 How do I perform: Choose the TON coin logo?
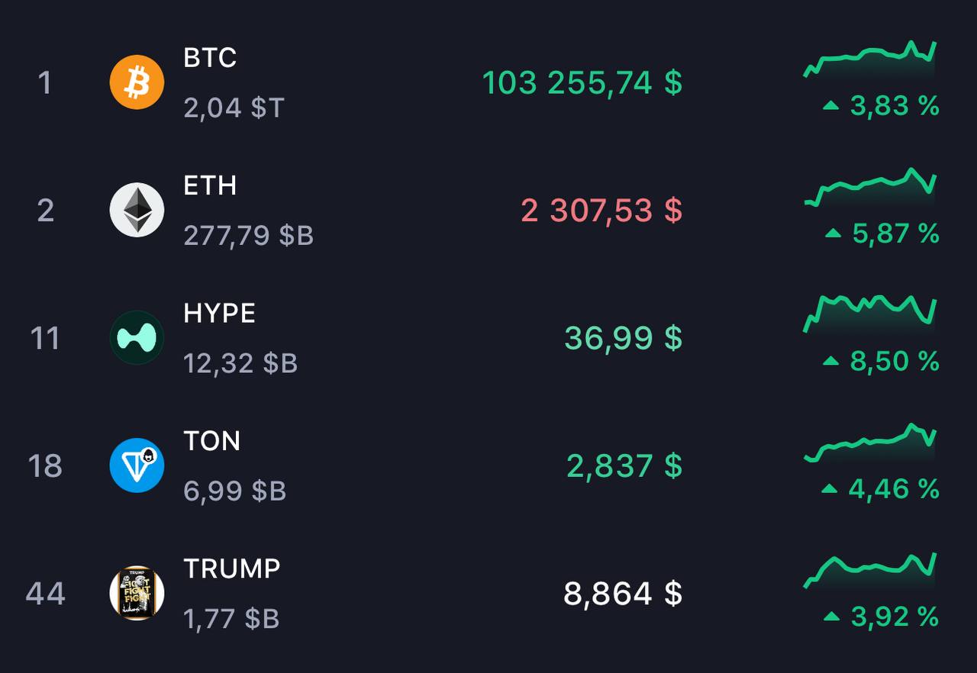[137, 465]
